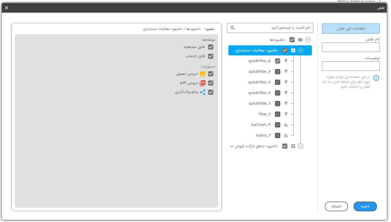391x222 pixels.
Task: Check the quickFilter_۷ checkbox
Action: 278,82
